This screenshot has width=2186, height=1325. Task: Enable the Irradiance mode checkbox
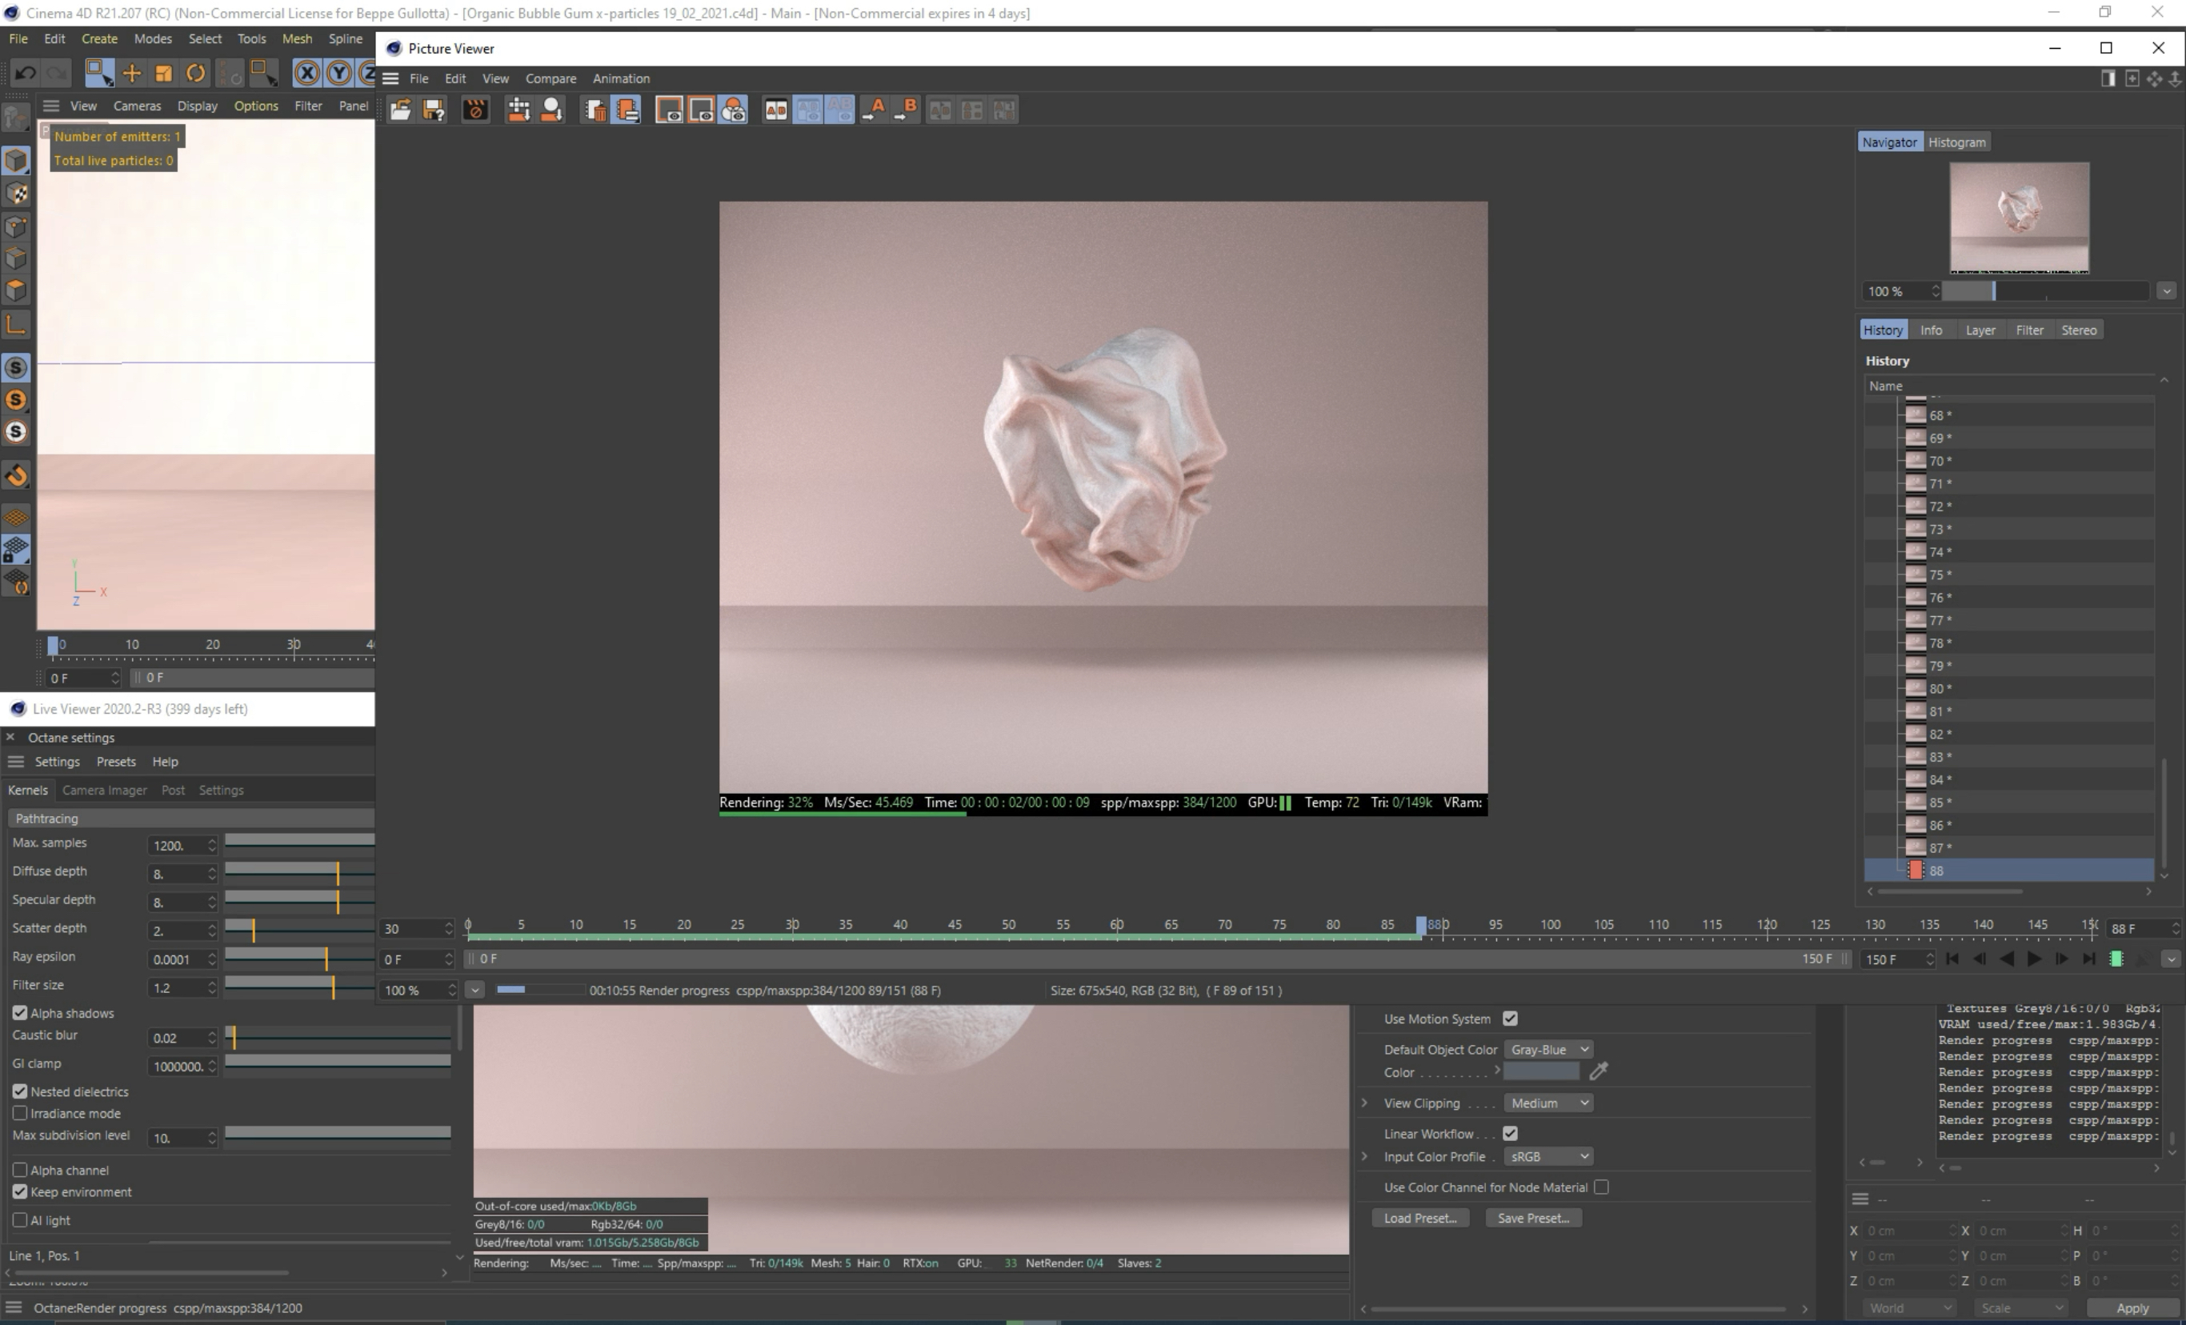(19, 1113)
